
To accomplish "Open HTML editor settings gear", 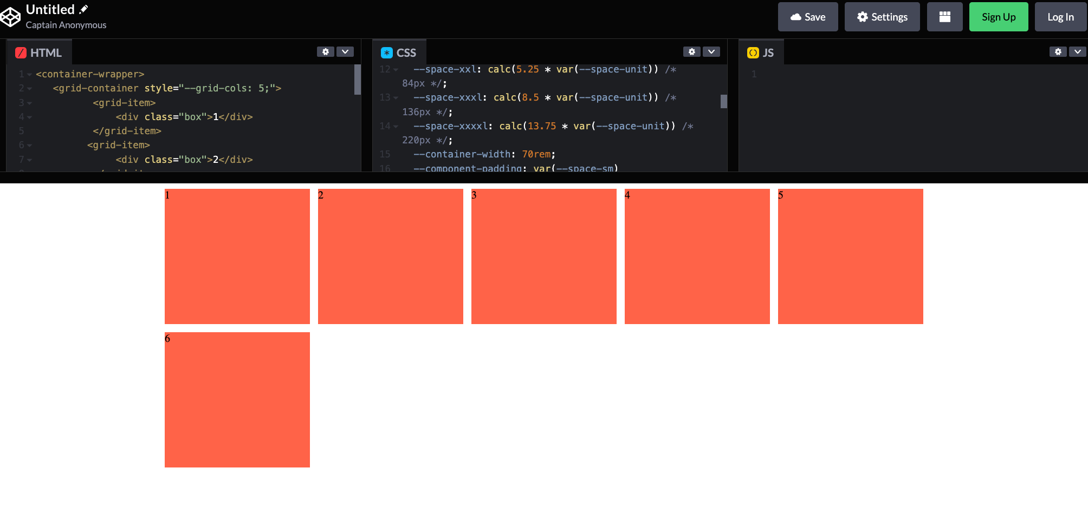I will pos(326,51).
